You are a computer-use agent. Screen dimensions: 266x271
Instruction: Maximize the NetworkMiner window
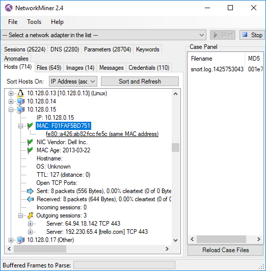[x=230, y=8]
